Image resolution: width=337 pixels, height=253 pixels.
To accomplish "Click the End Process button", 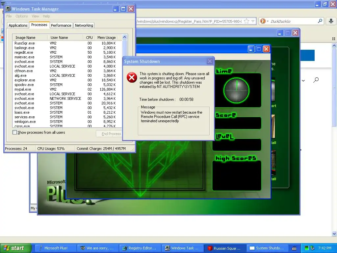I will click(110, 134).
